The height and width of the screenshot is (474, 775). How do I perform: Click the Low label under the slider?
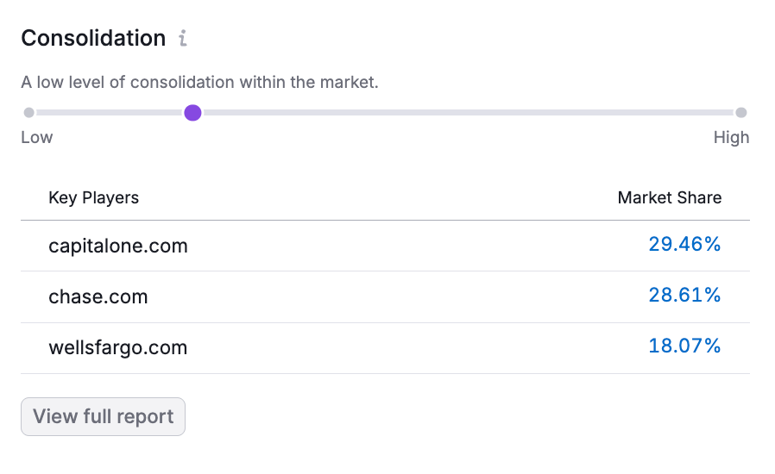(x=37, y=138)
